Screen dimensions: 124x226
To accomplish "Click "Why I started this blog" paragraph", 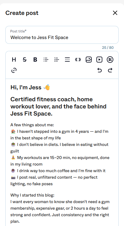I will pos(32,195).
